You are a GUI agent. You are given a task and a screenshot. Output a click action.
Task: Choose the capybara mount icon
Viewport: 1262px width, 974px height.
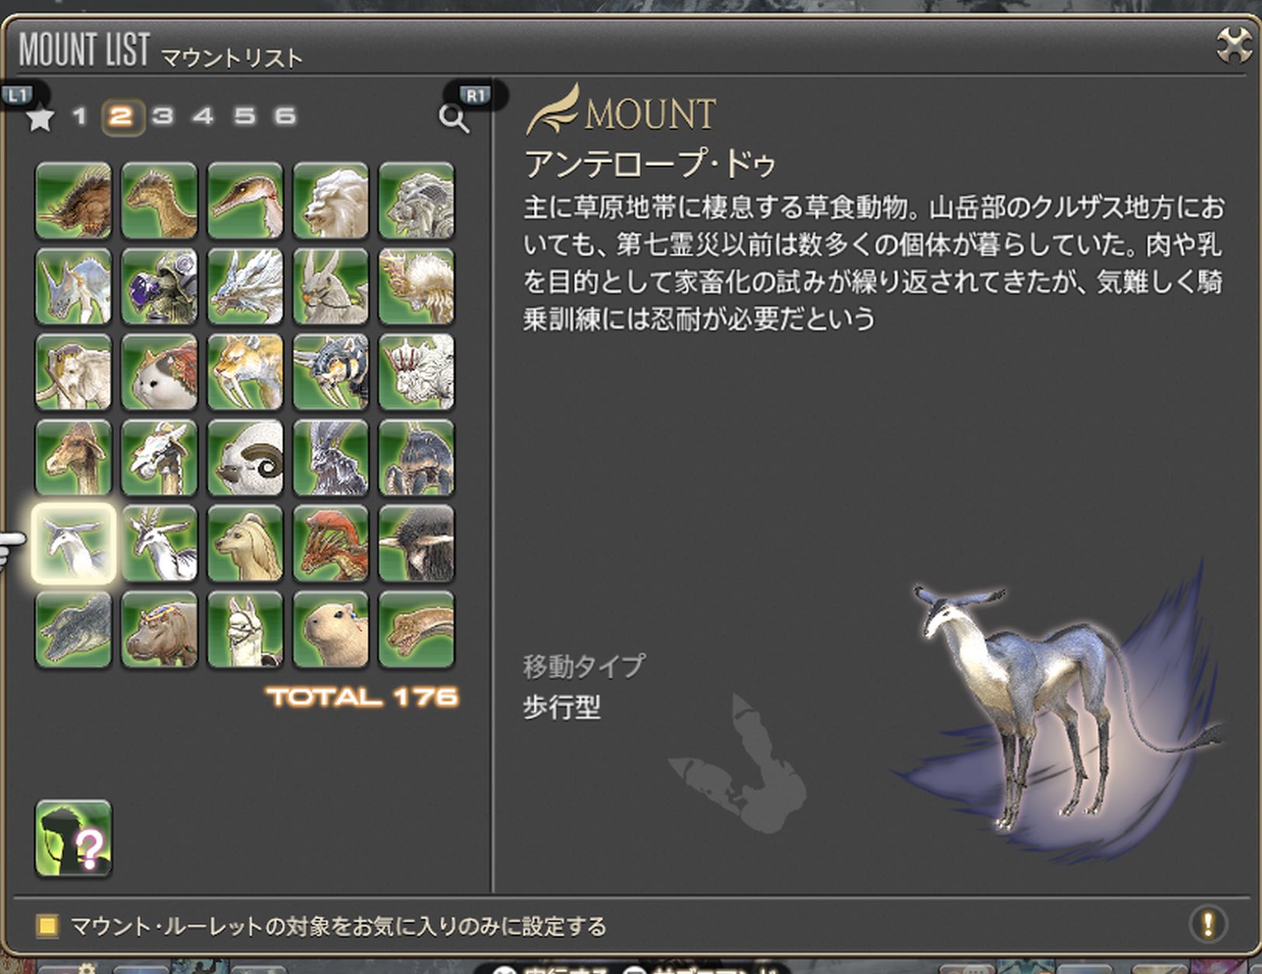[x=331, y=629]
